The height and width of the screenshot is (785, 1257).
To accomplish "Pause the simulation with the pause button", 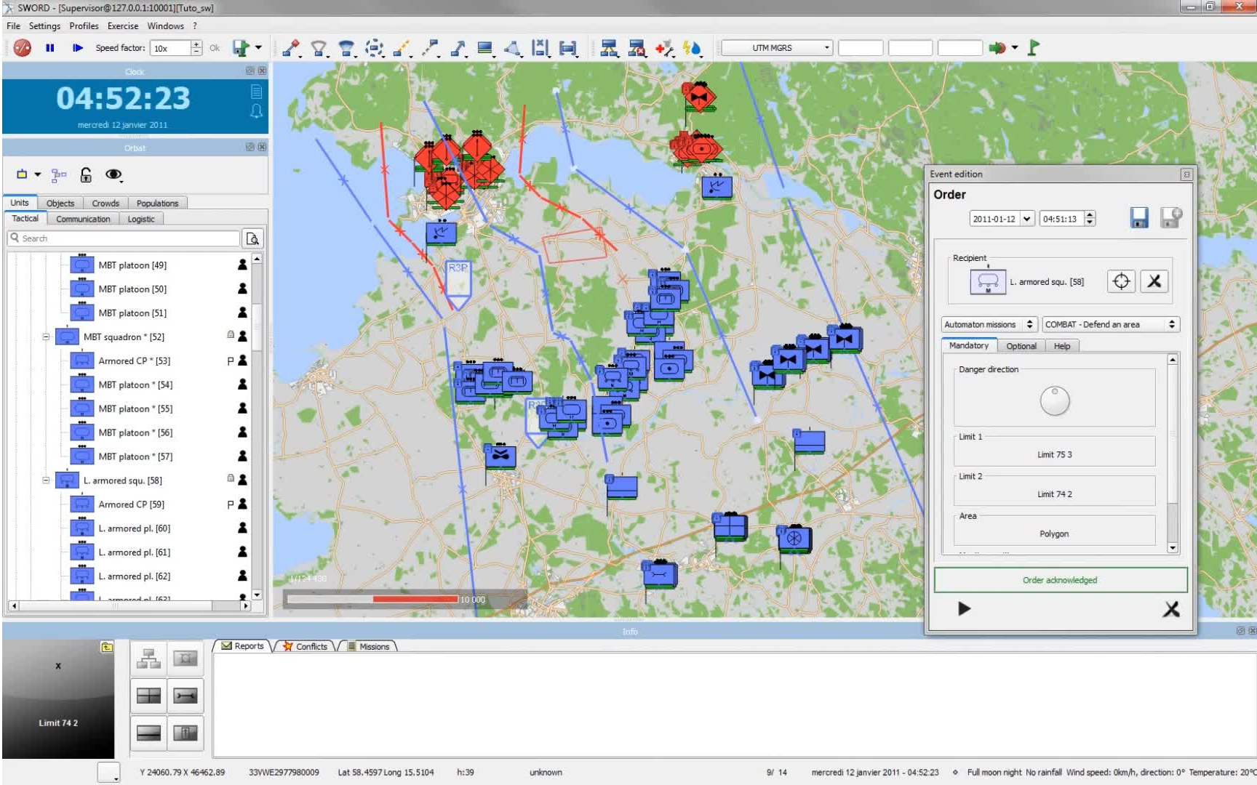I will 50,48.
